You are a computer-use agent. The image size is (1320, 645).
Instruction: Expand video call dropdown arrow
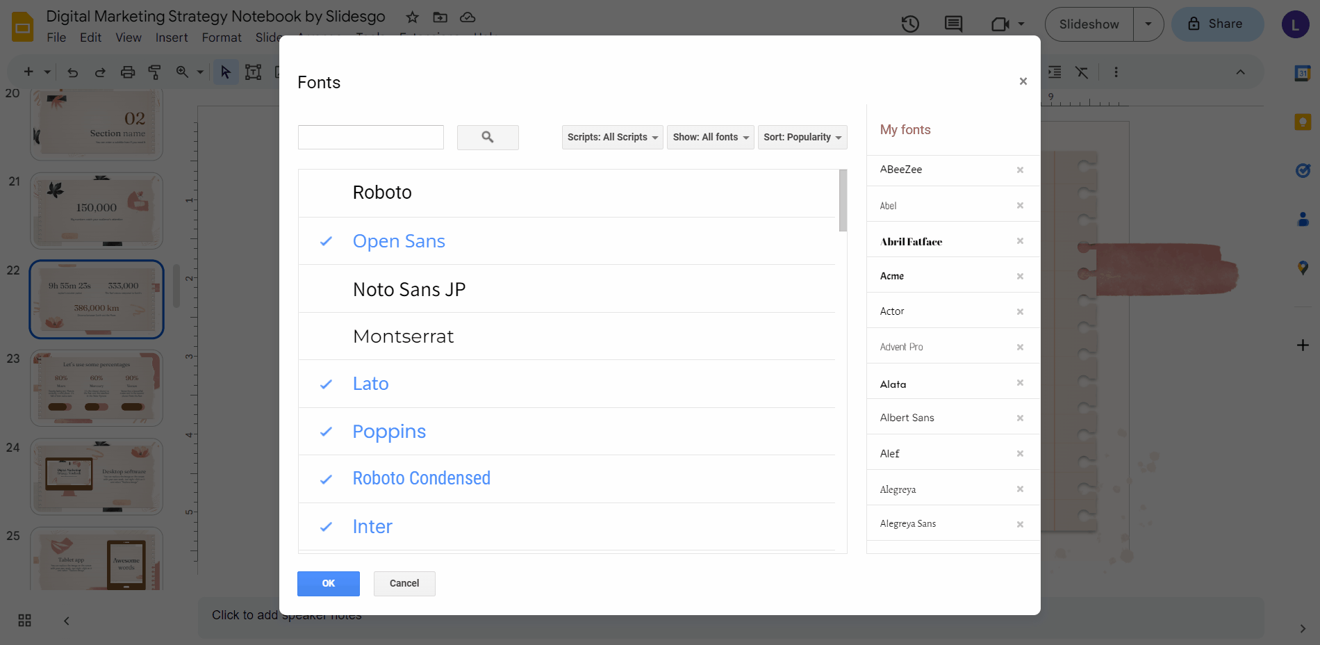point(1021,24)
